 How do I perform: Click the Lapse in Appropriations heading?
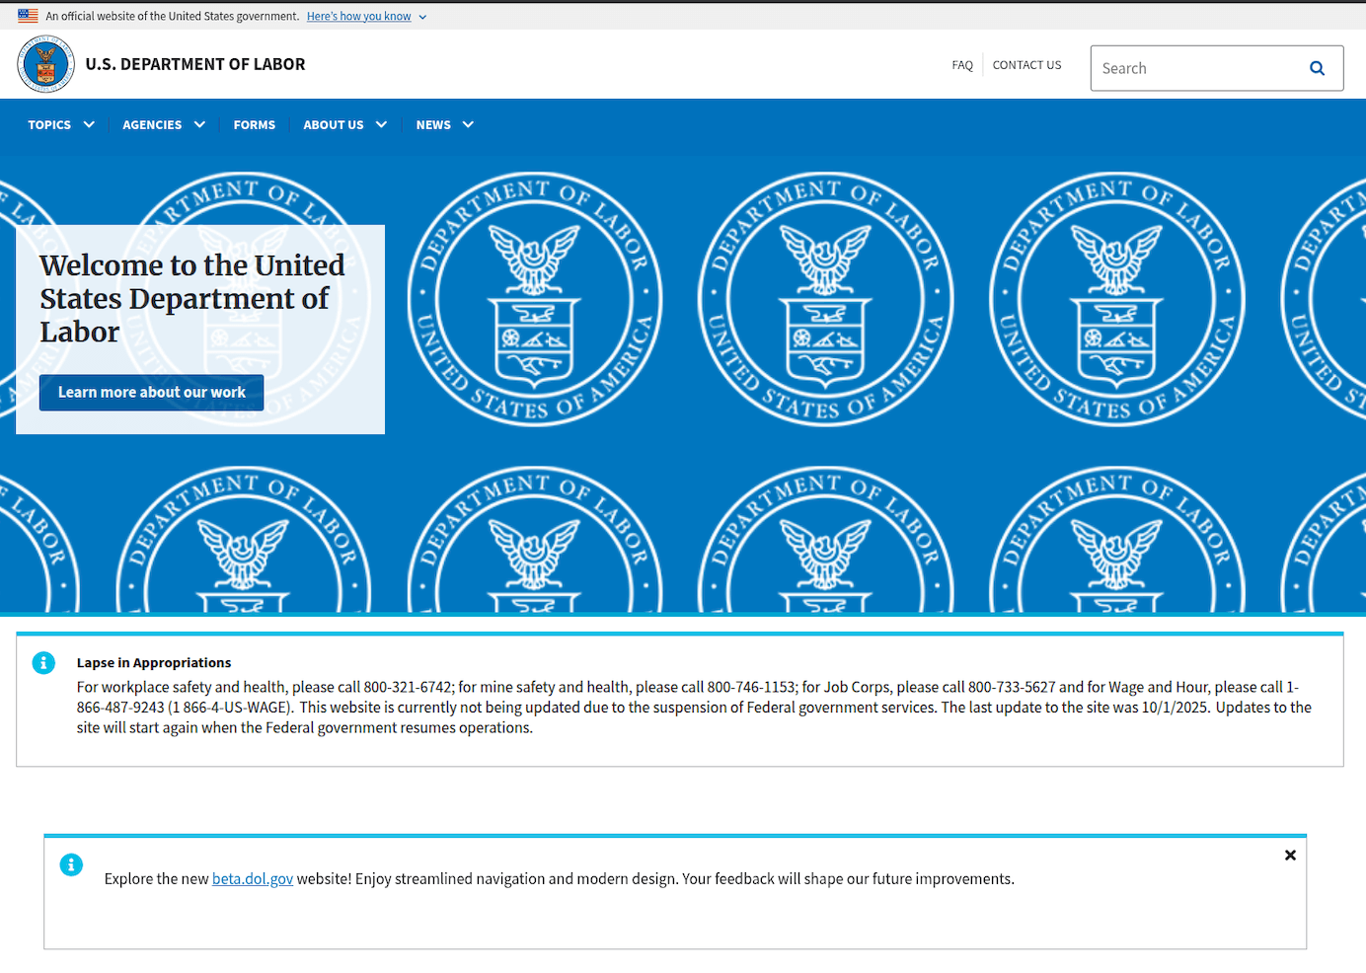154,663
